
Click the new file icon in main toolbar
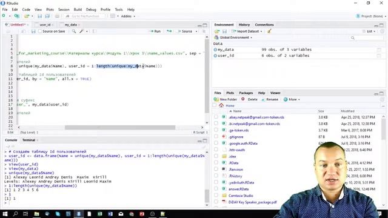tap(4, 16)
